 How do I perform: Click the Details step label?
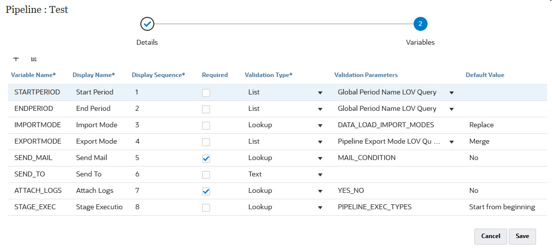(x=147, y=43)
